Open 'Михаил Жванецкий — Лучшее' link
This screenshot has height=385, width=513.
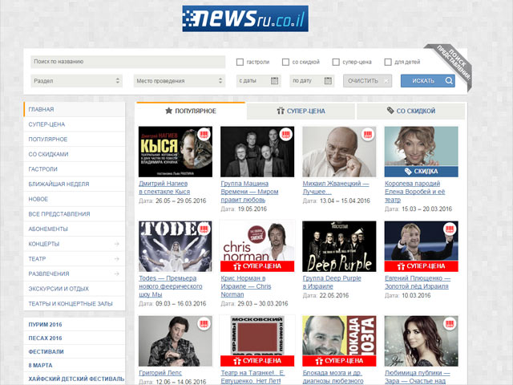click(x=336, y=188)
